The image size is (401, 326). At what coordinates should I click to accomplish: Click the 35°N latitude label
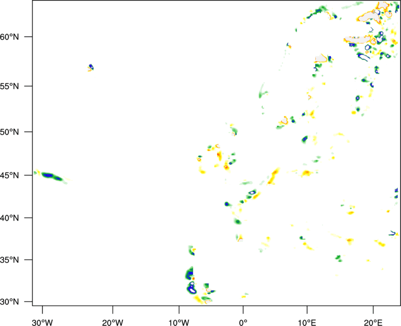(x=10, y=260)
